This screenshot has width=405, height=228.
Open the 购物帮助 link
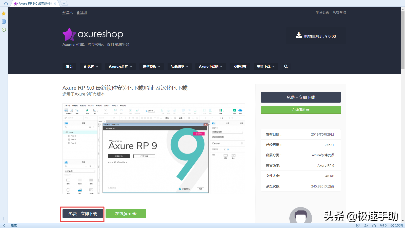click(x=339, y=12)
